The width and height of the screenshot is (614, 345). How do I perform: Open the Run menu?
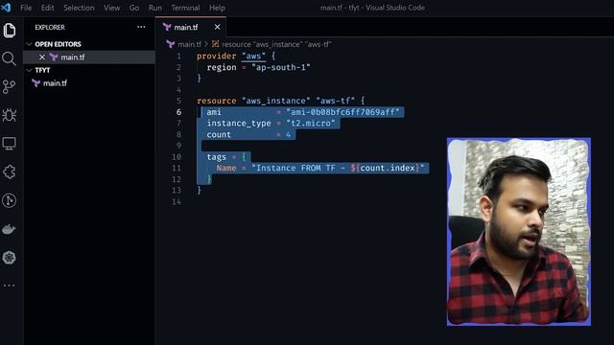click(x=155, y=8)
